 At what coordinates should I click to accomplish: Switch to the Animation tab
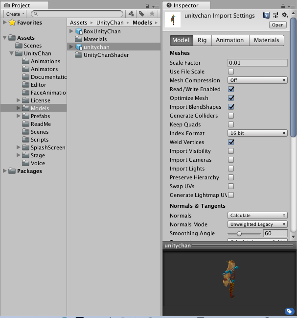229,40
